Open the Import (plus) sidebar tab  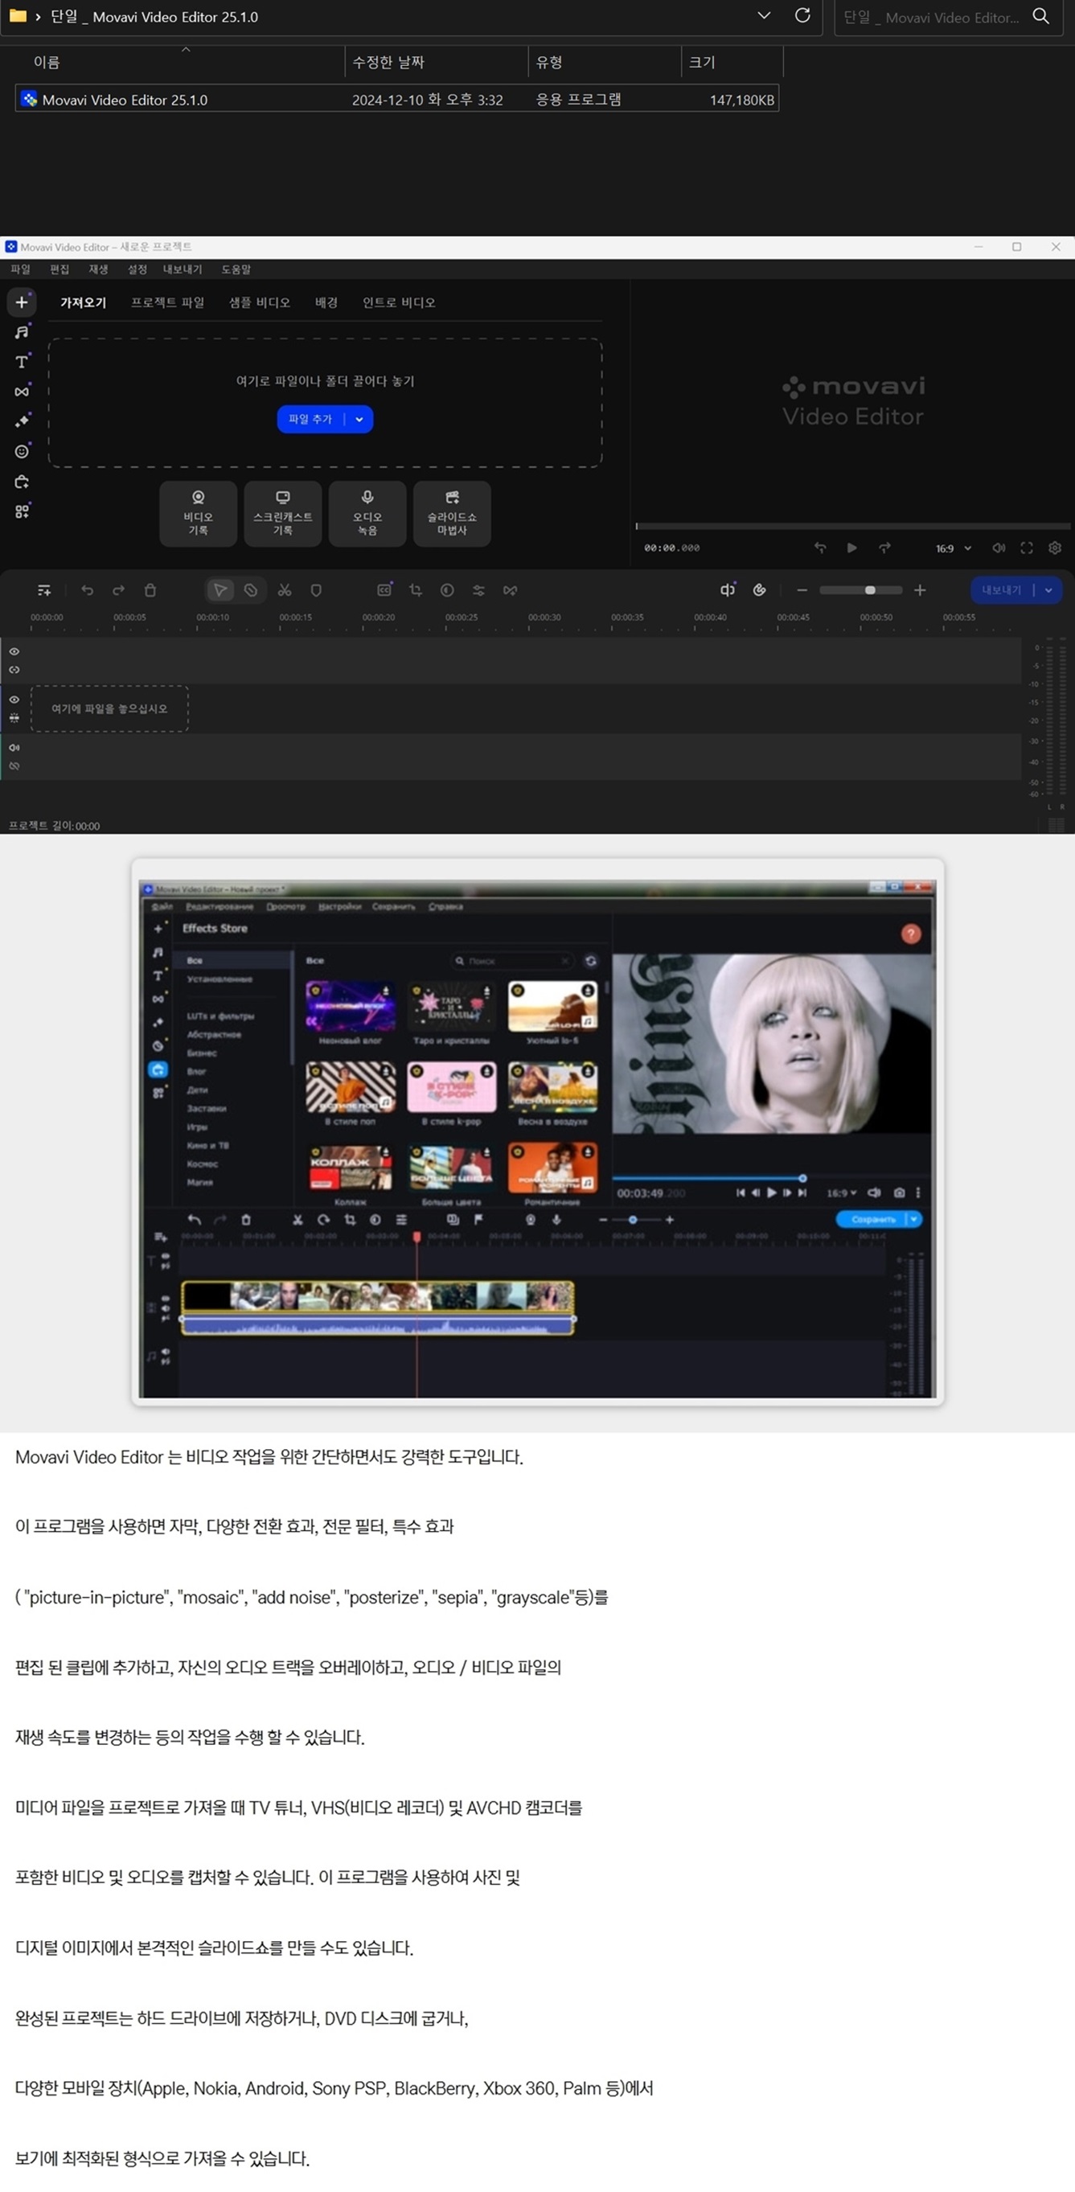[21, 302]
